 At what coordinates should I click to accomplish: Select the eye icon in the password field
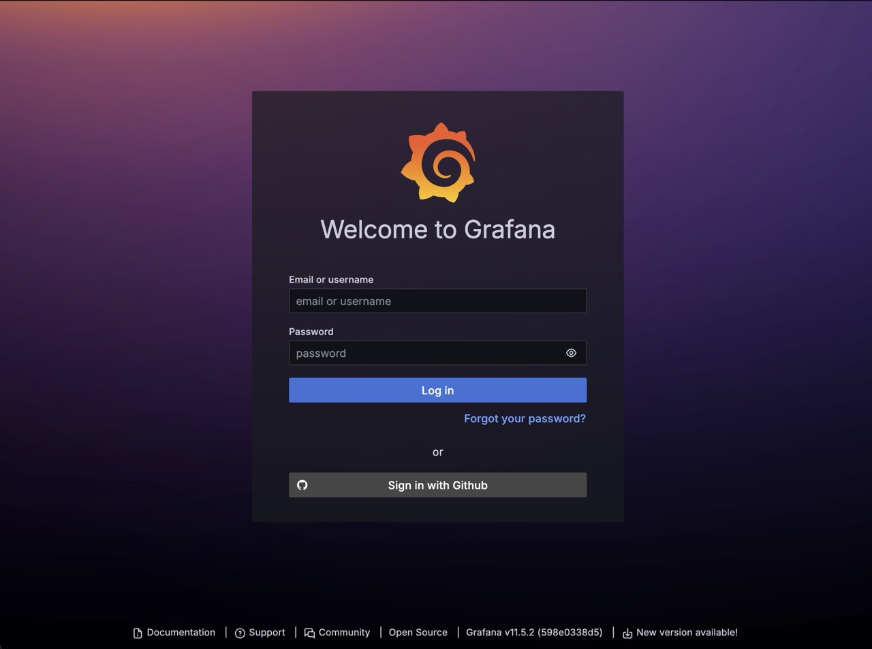tap(571, 353)
